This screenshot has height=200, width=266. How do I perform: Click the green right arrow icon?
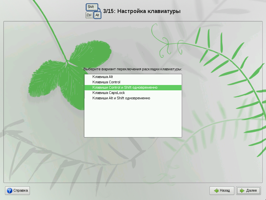pyautogui.click(x=242, y=191)
